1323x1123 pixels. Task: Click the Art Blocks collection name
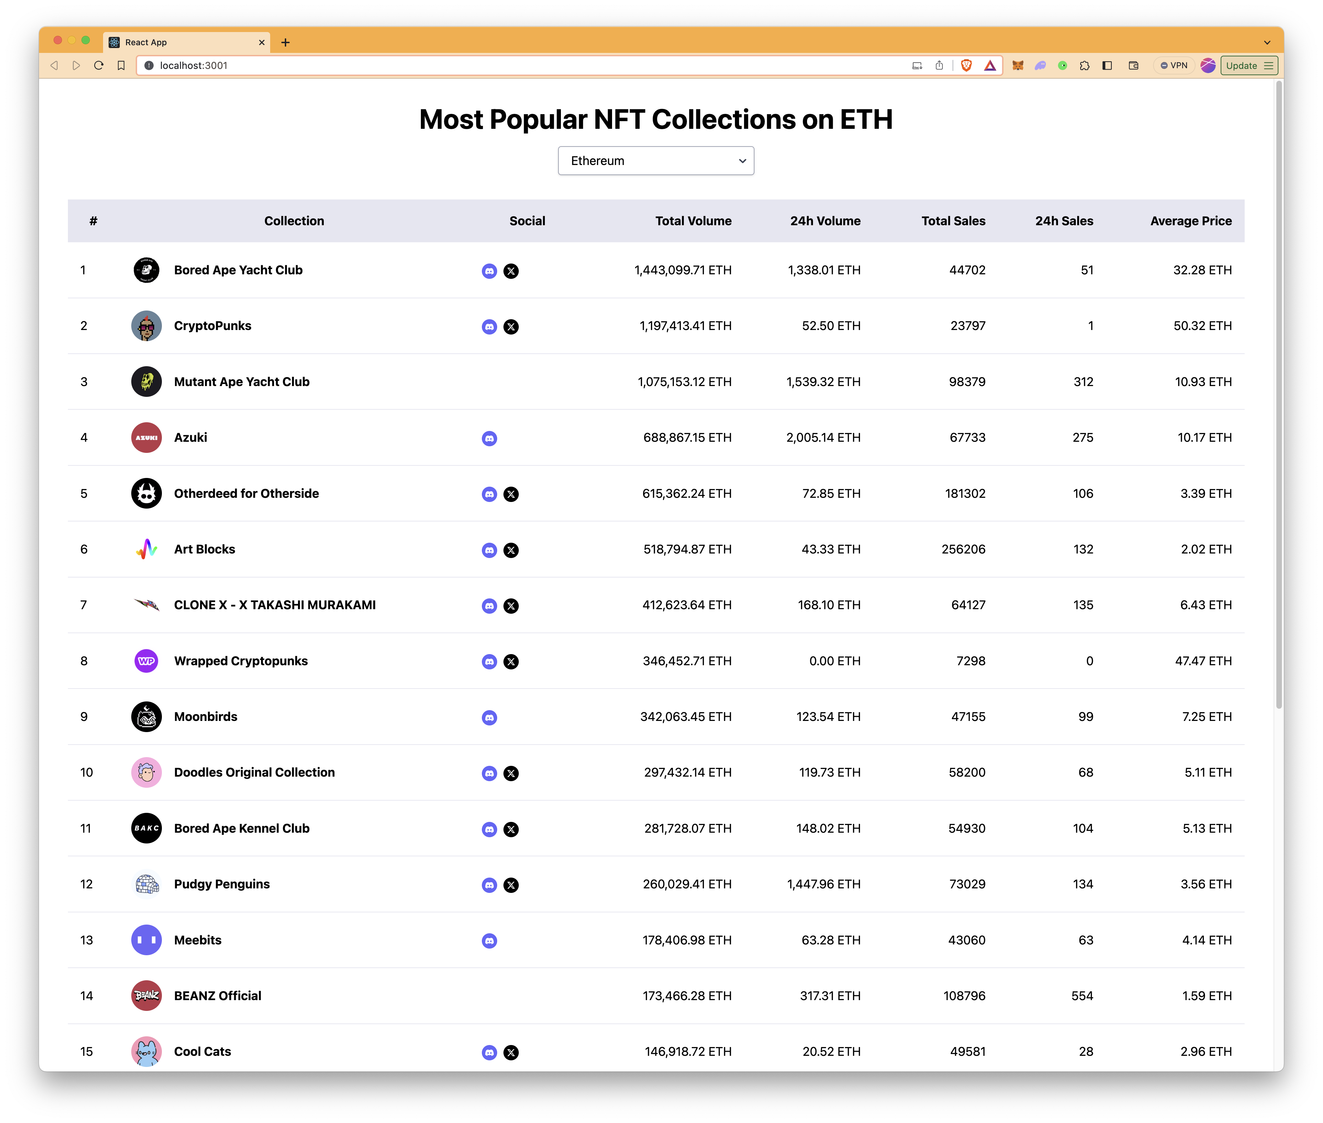pyautogui.click(x=204, y=549)
